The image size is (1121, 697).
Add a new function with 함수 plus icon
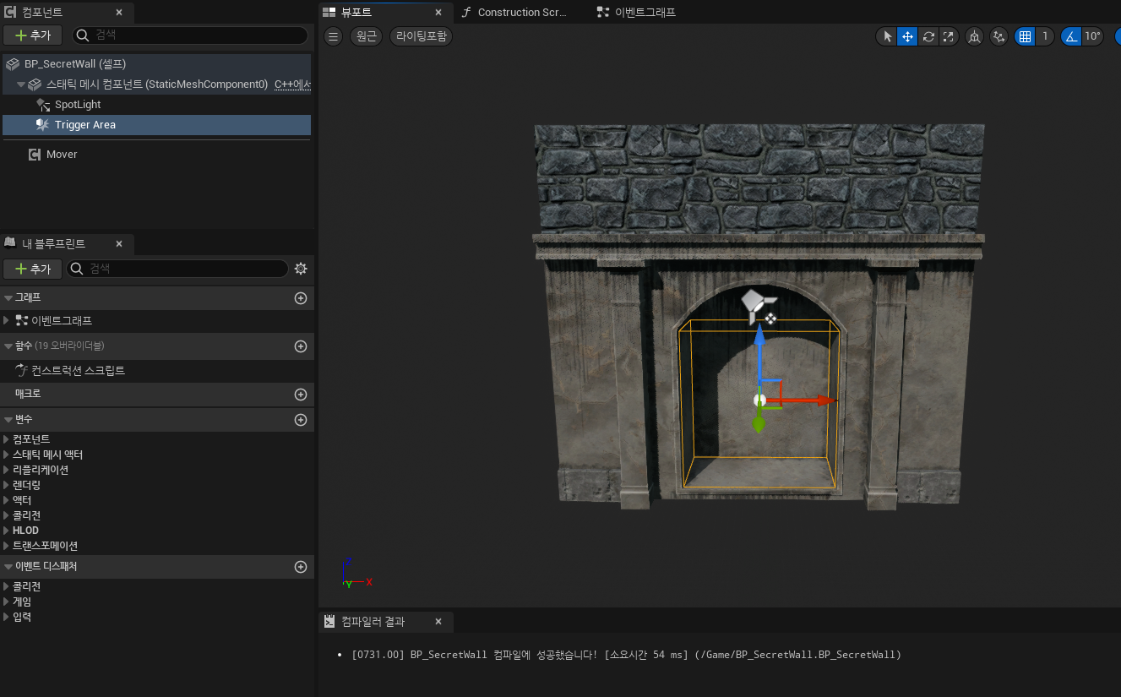coord(300,346)
